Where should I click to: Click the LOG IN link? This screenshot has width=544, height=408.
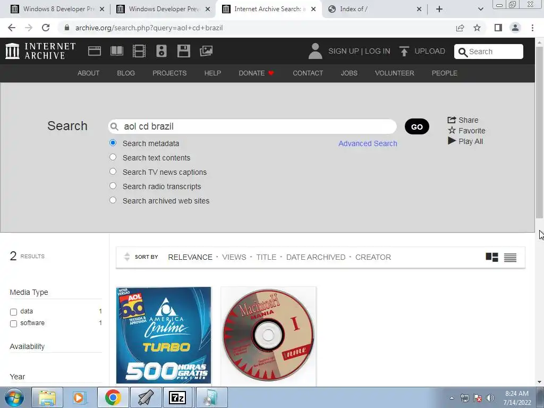point(378,51)
